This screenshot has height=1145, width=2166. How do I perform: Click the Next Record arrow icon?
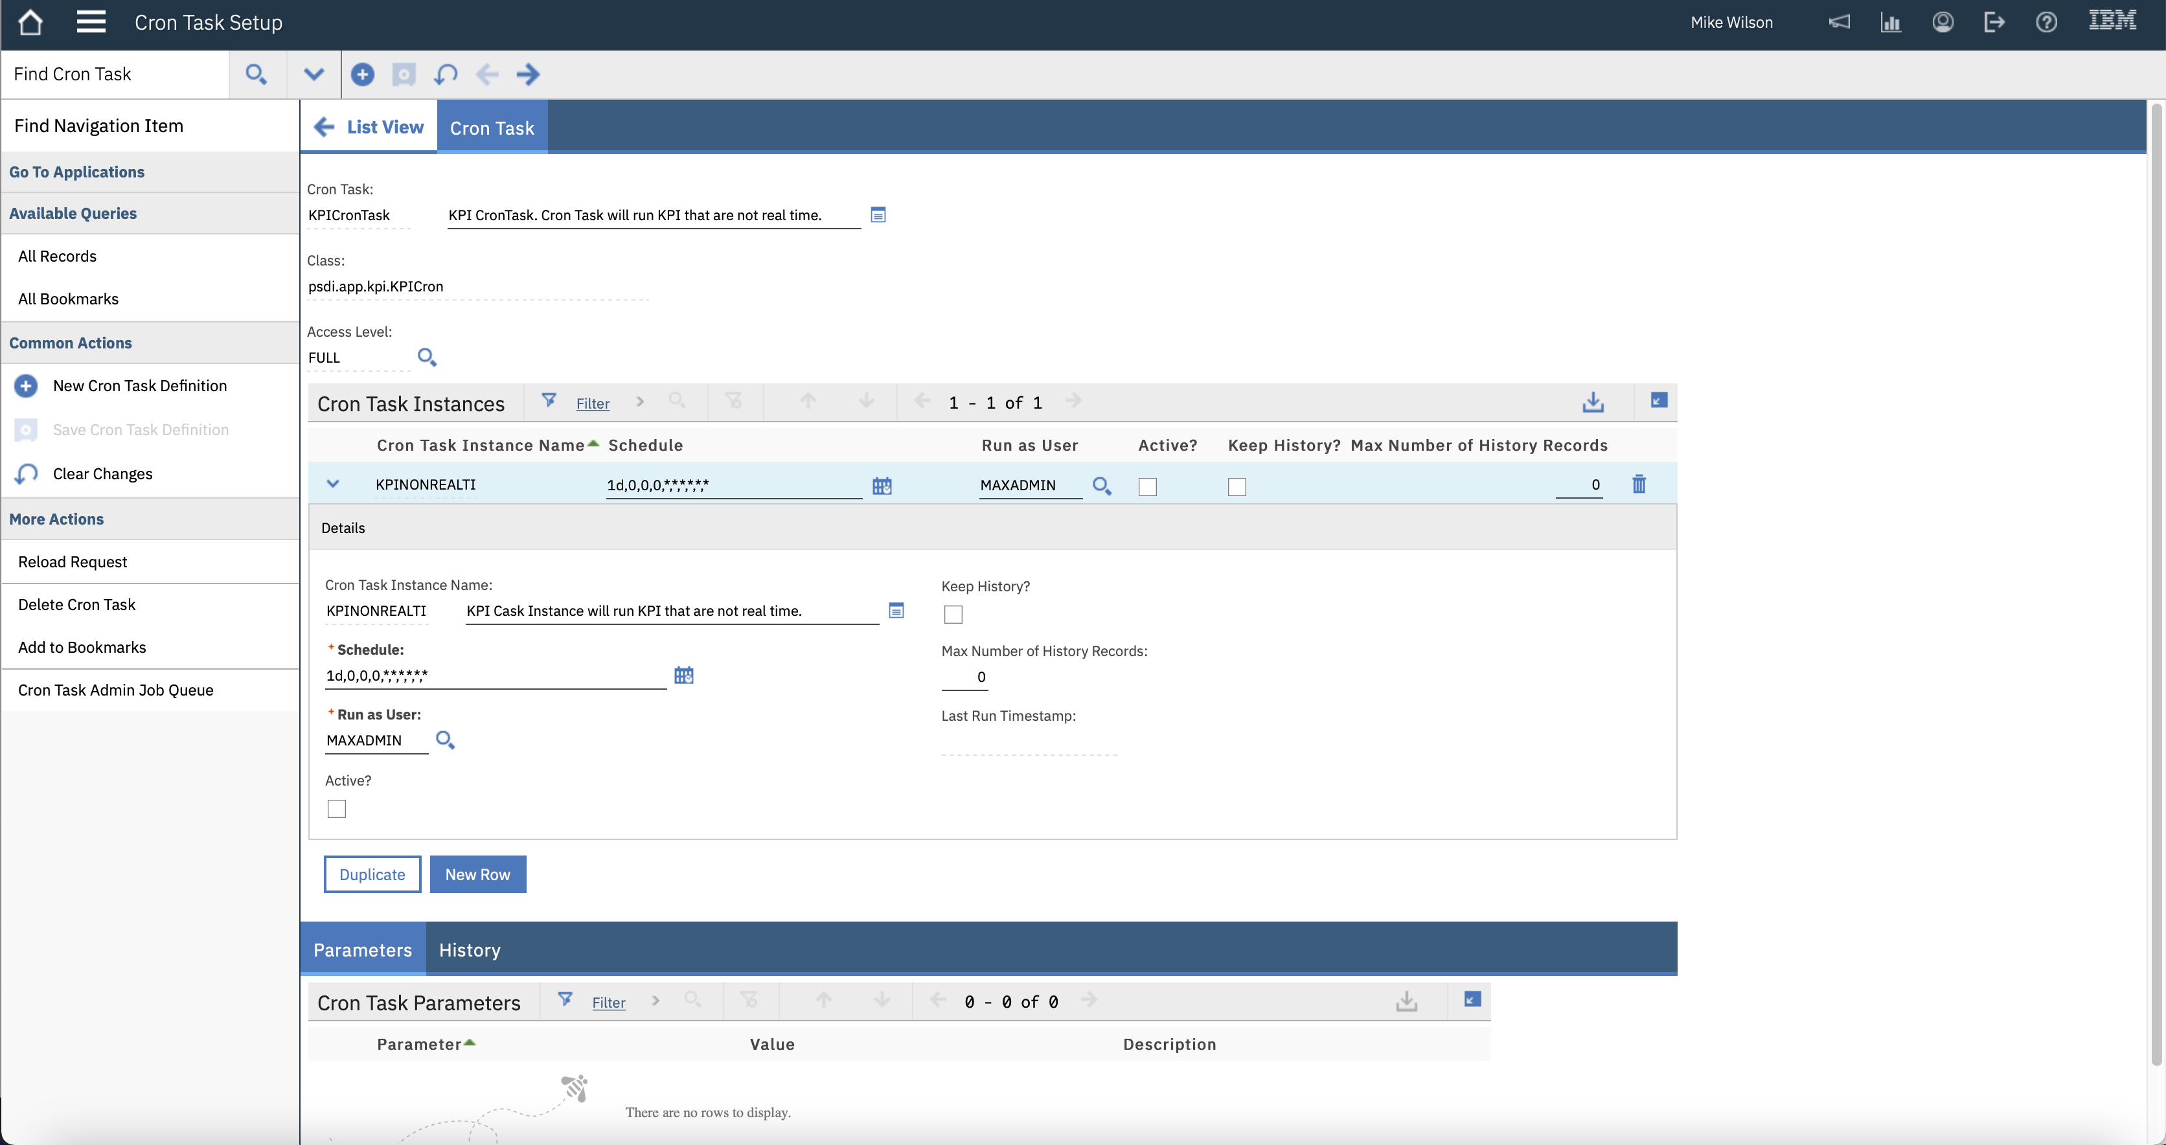(528, 75)
